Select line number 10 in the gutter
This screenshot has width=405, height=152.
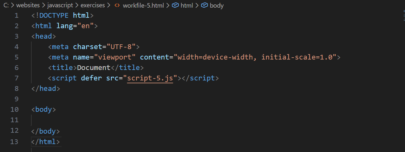point(15,110)
